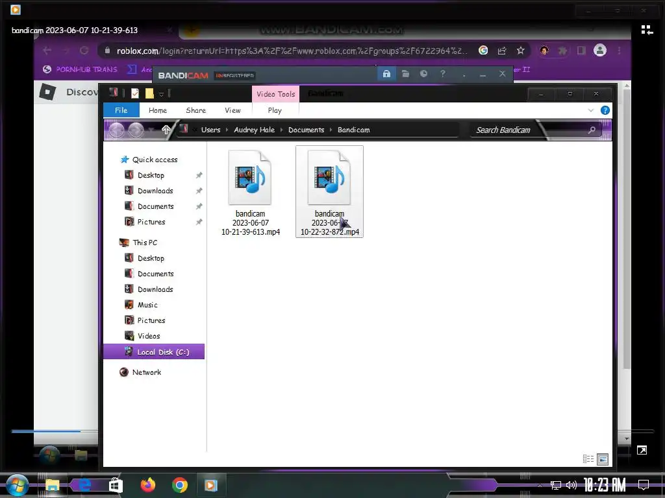The width and height of the screenshot is (665, 498).
Task: Open the Bandicam lock icon
Action: pos(386,74)
